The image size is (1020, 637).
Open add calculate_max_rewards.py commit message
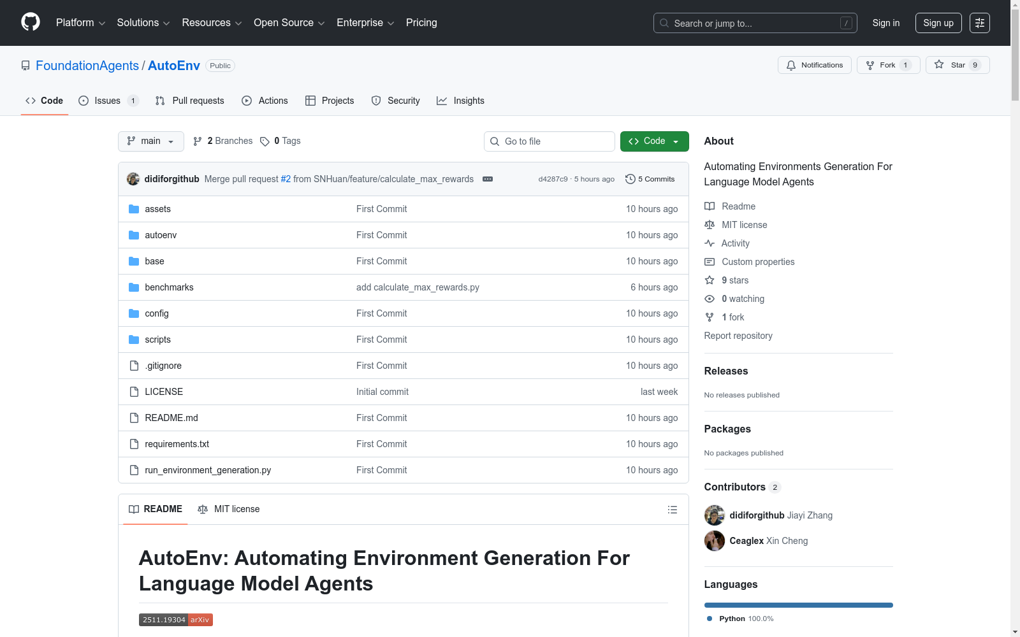[x=418, y=287]
